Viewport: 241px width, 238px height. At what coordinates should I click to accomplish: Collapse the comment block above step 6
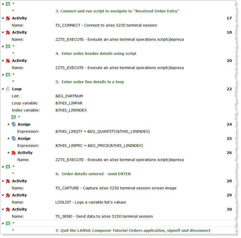pyautogui.click(x=3, y=167)
